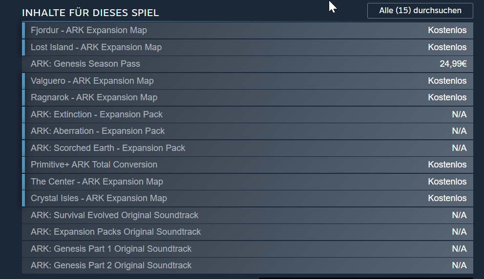Click Alle (15) durchsuchen button

pyautogui.click(x=420, y=11)
